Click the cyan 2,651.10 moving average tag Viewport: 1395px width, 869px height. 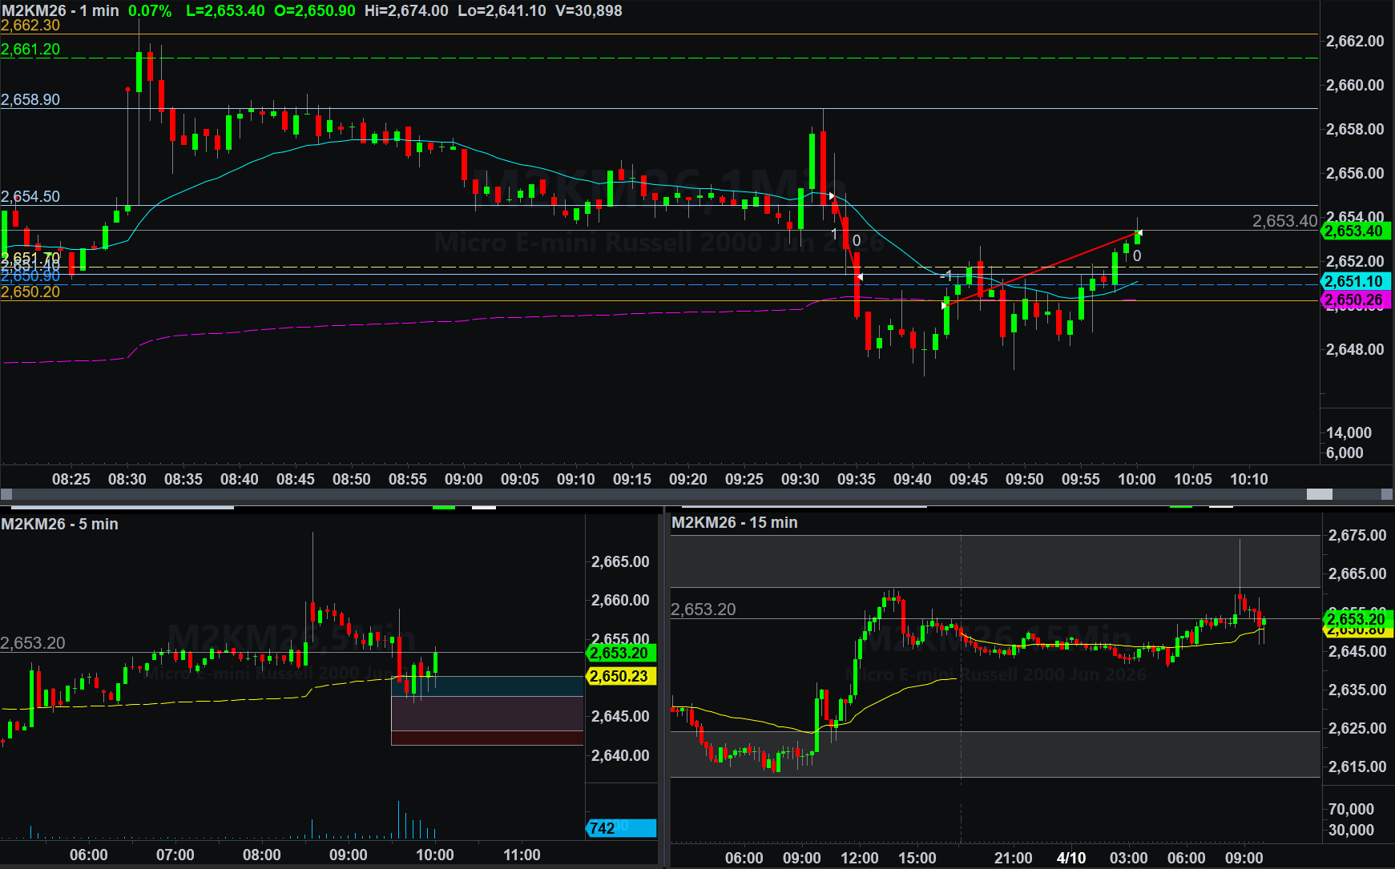coord(1354,281)
